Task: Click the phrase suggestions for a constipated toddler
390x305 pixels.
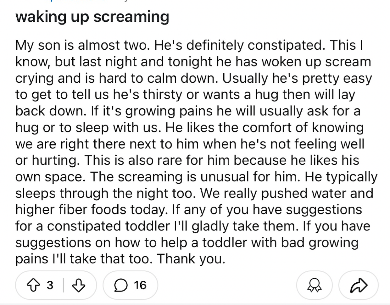Action: tap(189, 218)
